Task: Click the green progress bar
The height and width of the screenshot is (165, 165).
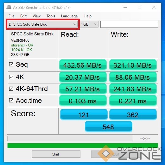Action: (x=83, y=145)
